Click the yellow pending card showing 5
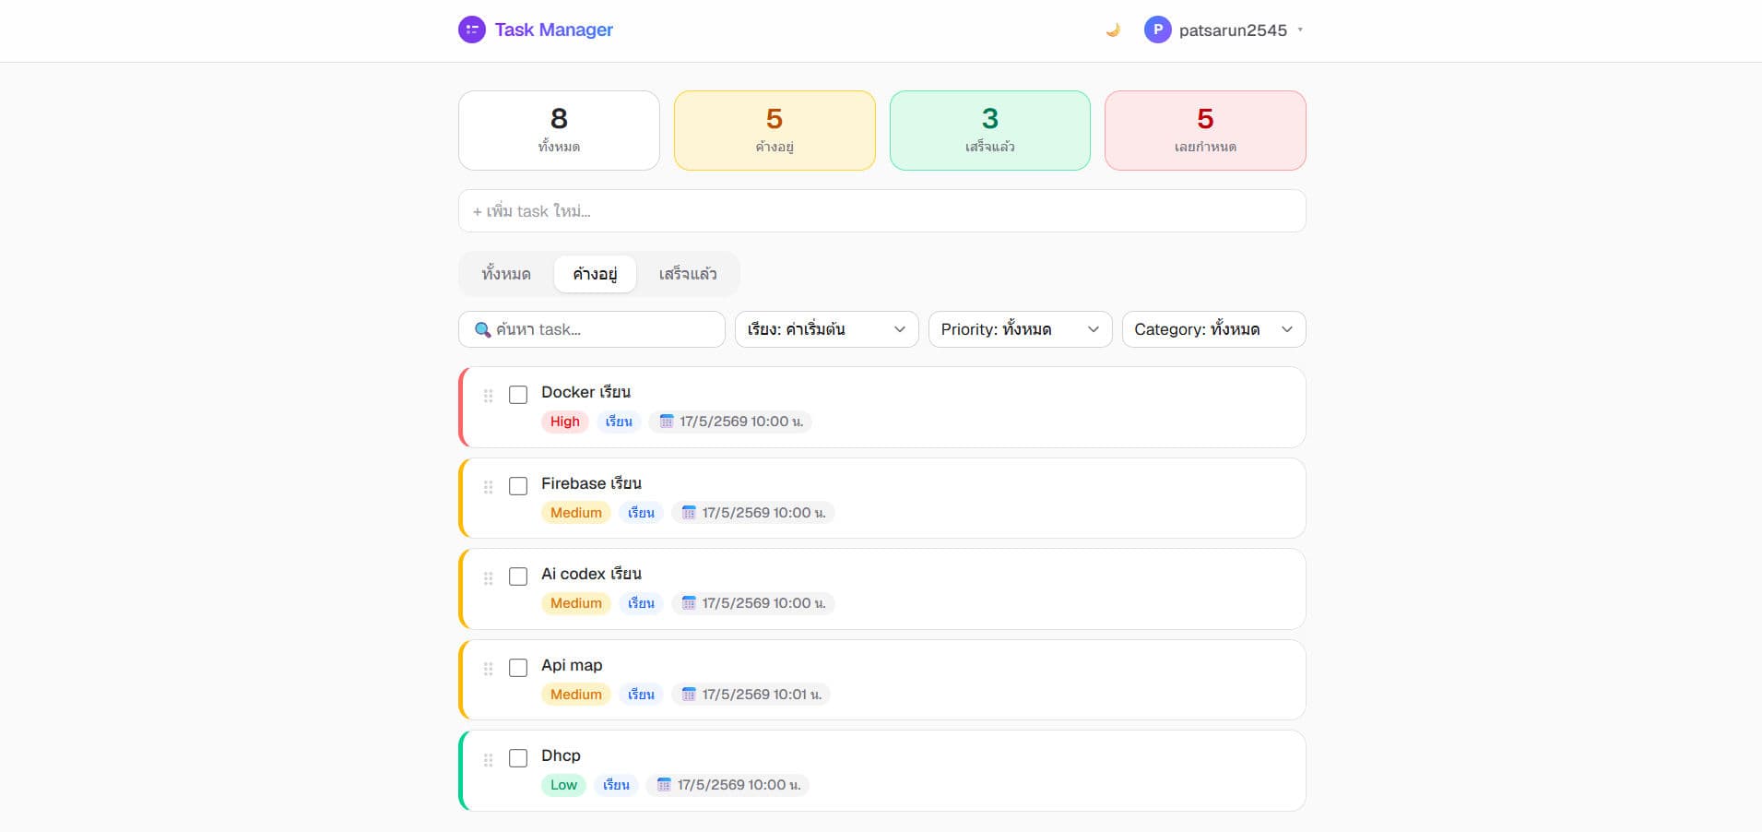1762x832 pixels. [x=775, y=130]
